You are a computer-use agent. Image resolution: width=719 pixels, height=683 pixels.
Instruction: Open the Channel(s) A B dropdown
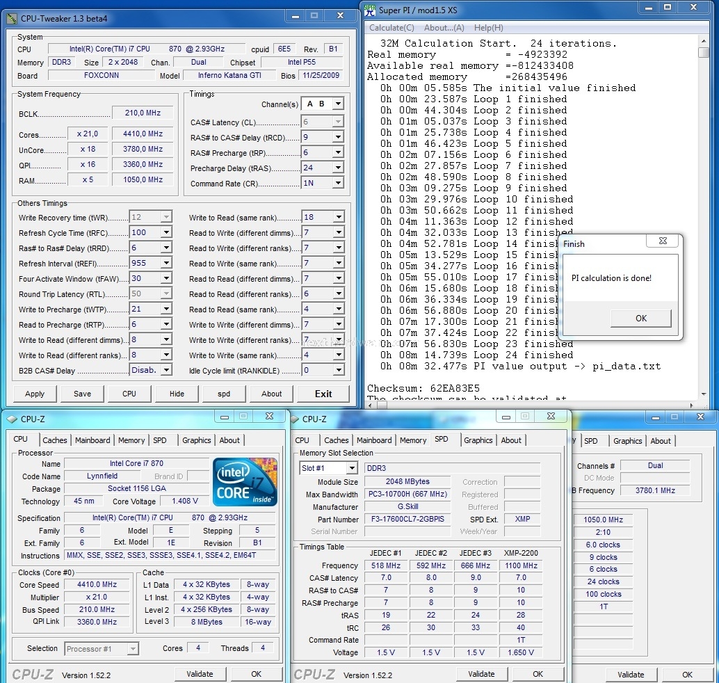point(338,104)
